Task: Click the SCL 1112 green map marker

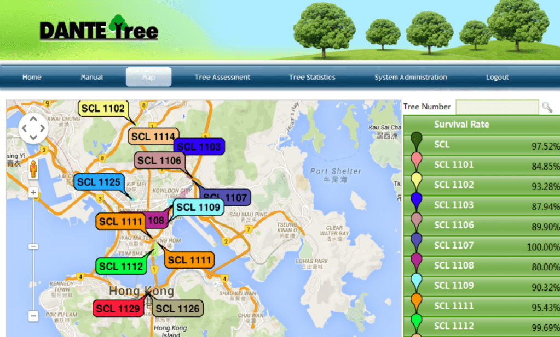Action: [x=121, y=266]
